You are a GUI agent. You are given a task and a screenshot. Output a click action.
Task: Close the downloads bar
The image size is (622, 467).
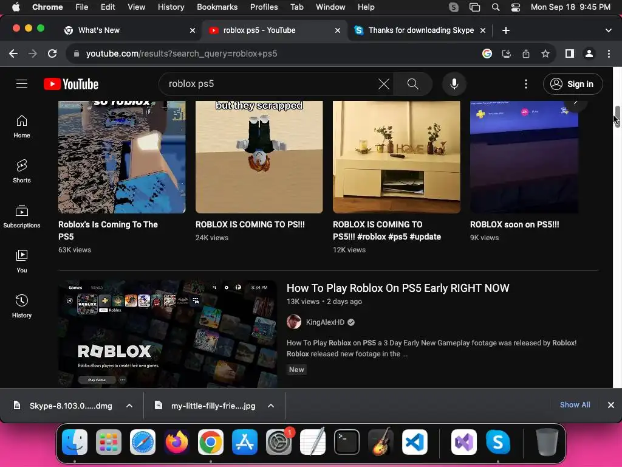click(611, 404)
